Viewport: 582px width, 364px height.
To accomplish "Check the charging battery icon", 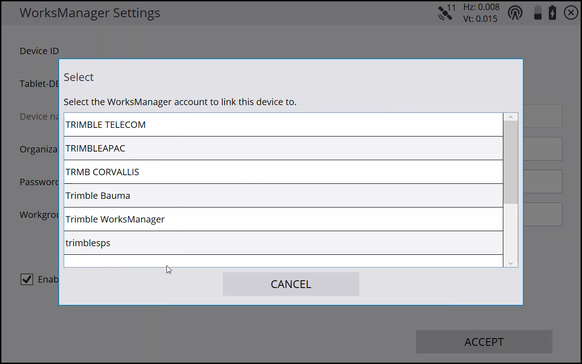I will [x=552, y=13].
